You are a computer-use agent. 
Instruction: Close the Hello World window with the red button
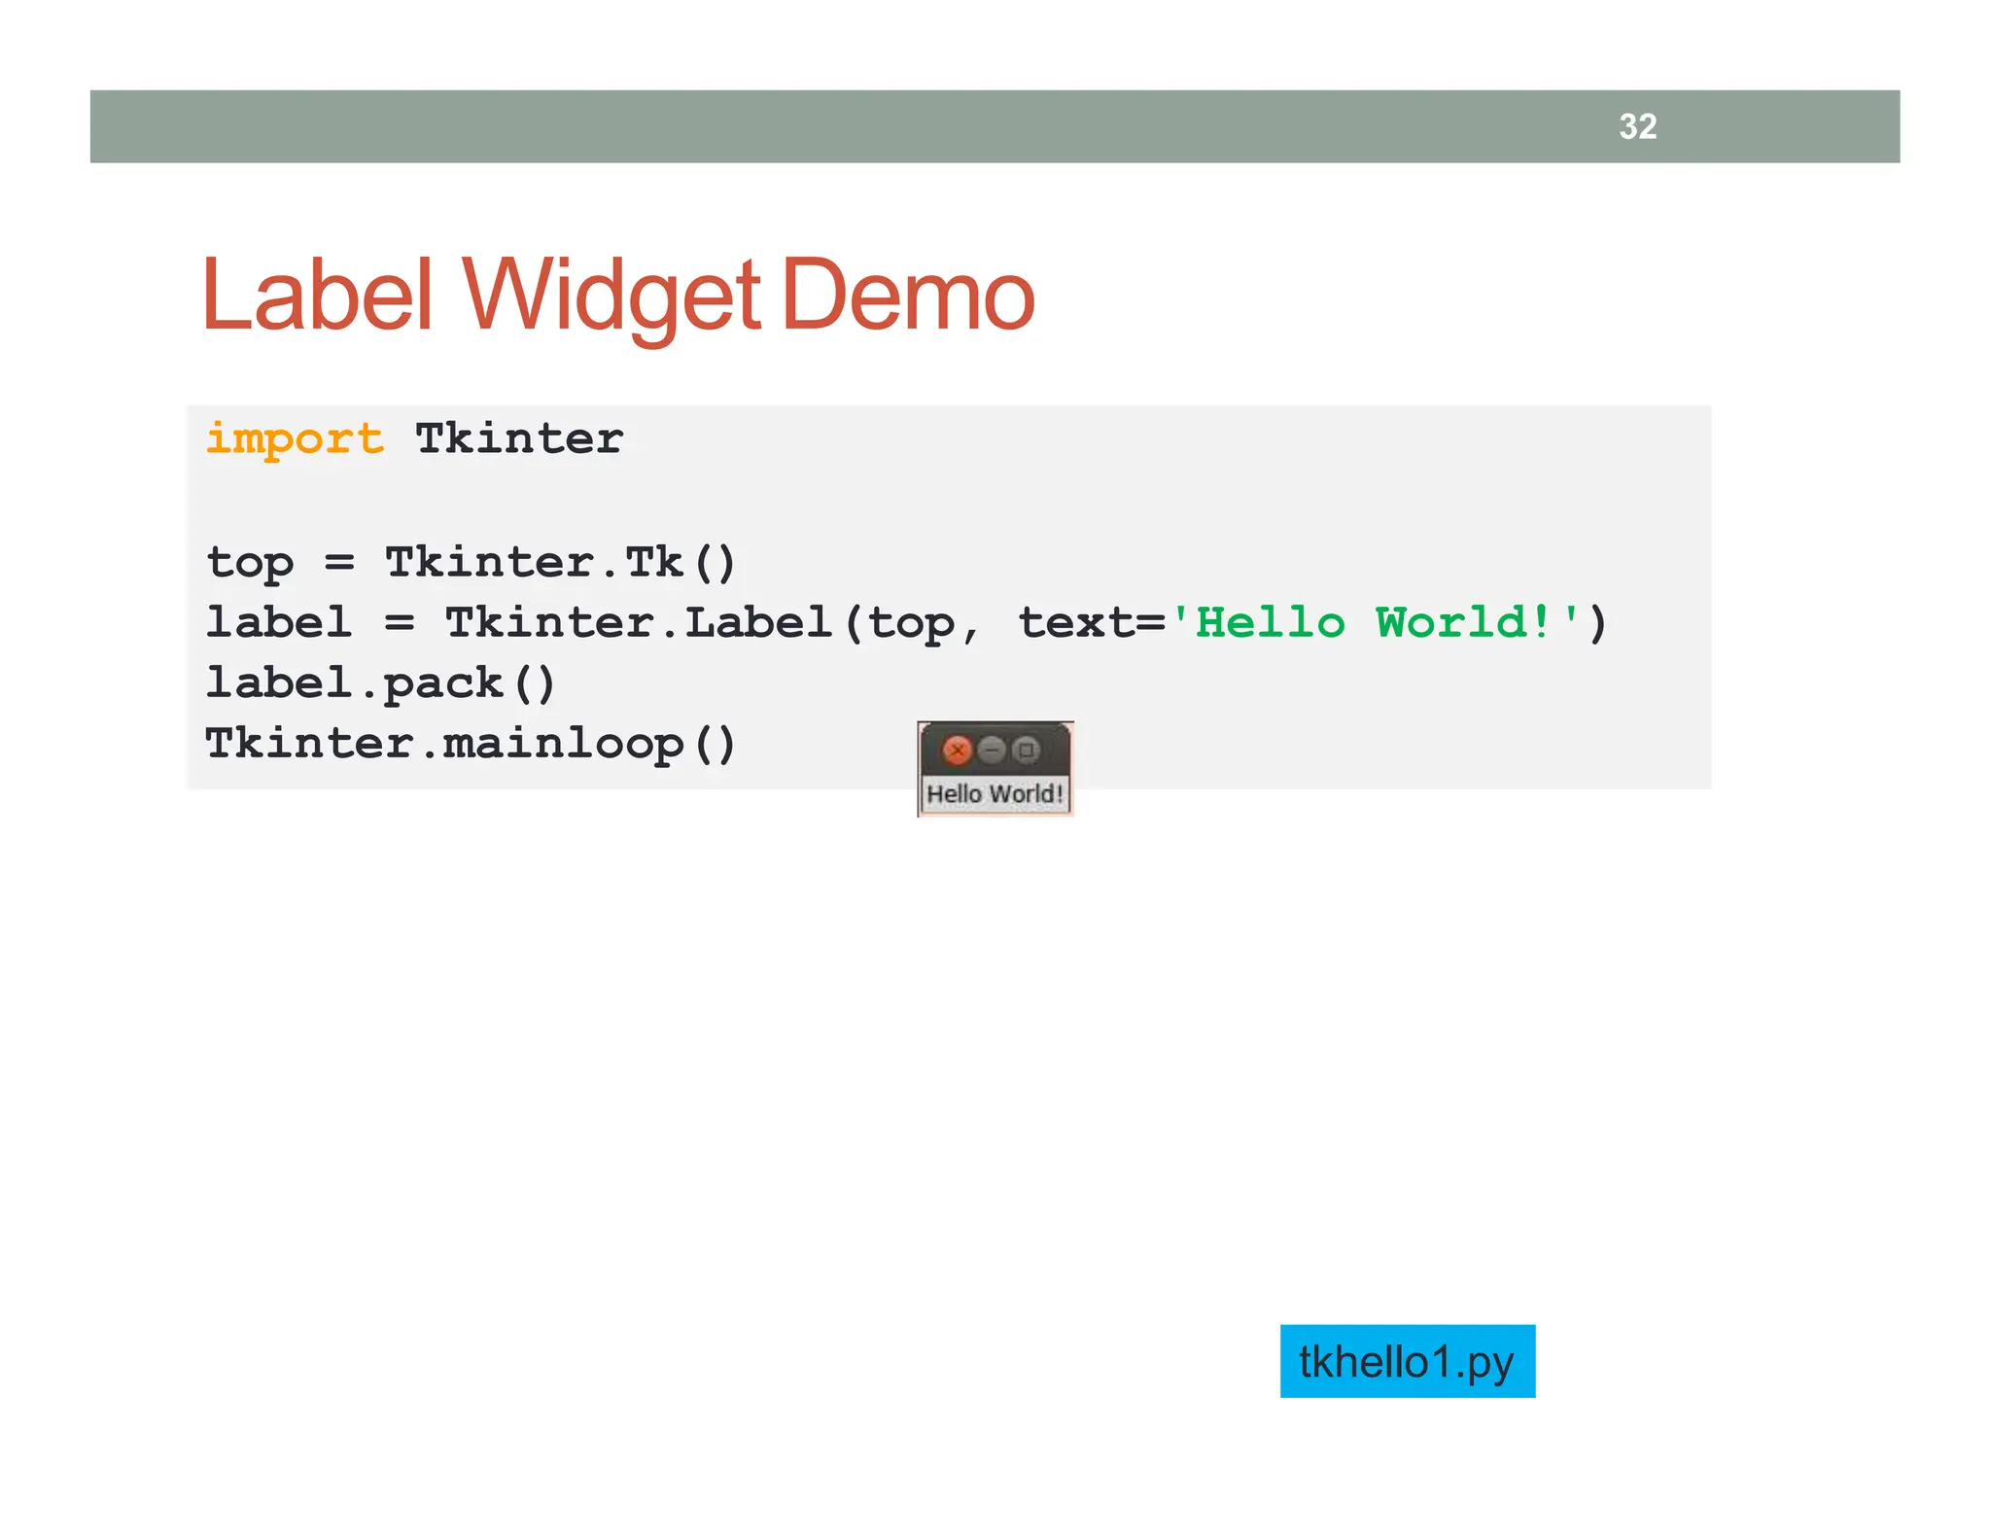point(957,751)
